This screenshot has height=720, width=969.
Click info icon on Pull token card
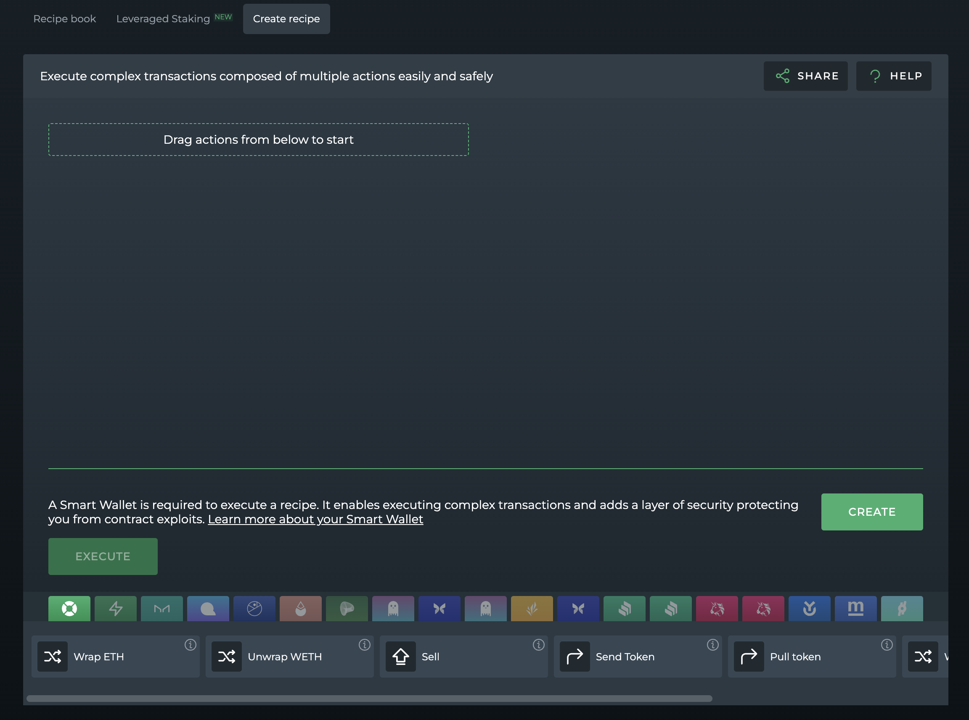(887, 645)
